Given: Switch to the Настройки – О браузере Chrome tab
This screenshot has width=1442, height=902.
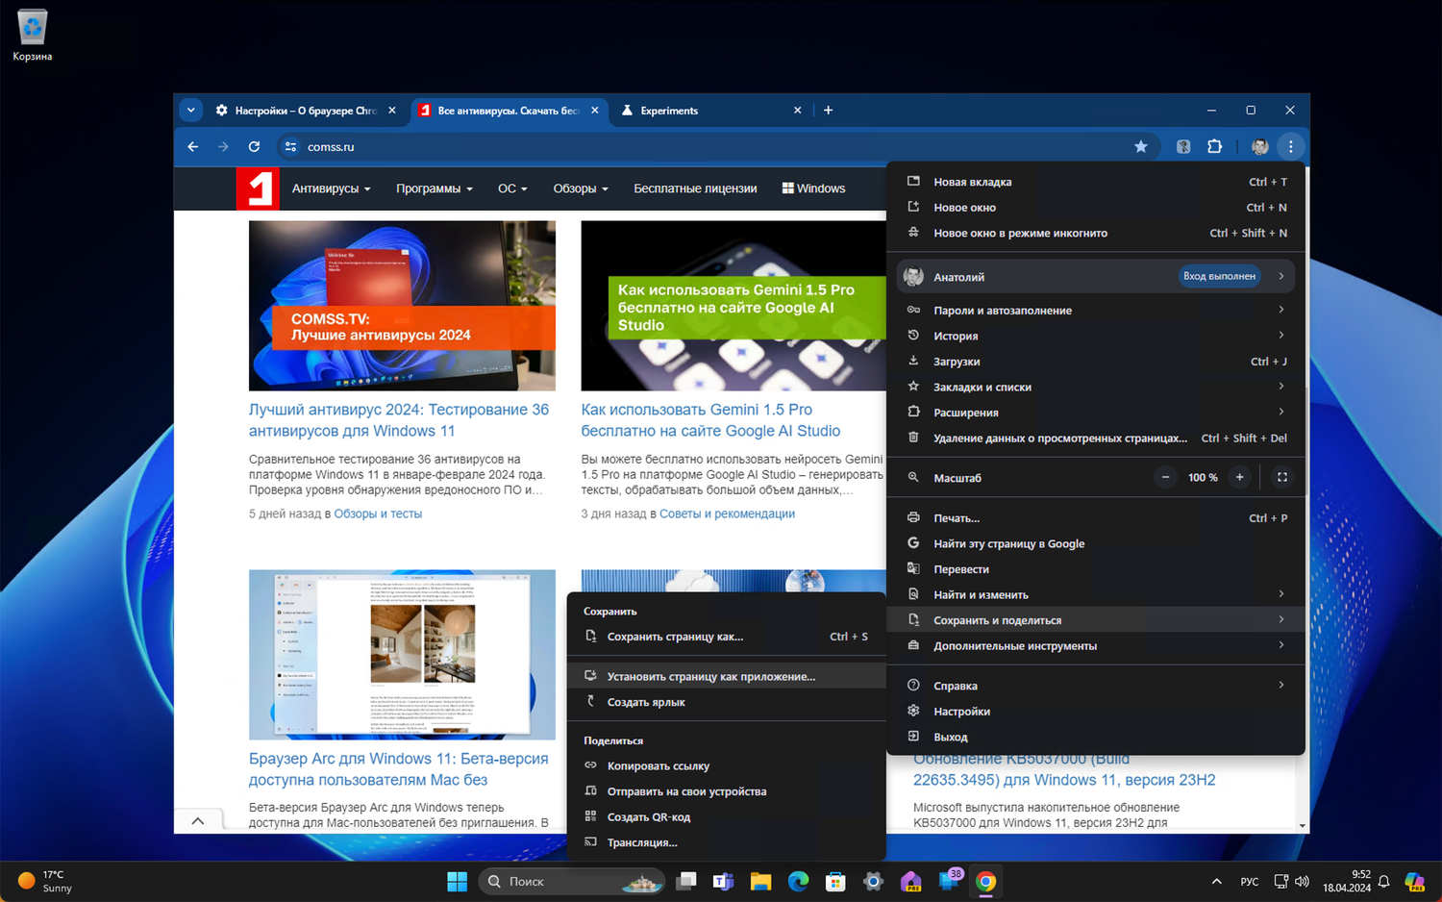Looking at the screenshot, I should 305,111.
